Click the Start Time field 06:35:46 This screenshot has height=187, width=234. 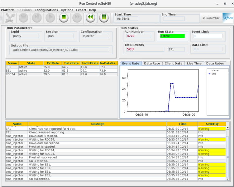pos(127,19)
